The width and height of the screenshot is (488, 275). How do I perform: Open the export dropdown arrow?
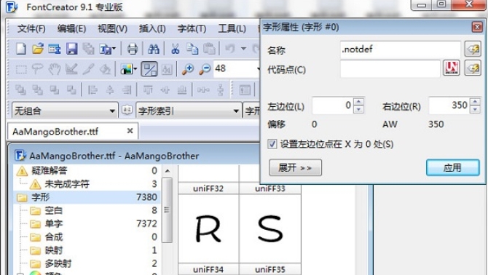[x=114, y=49]
